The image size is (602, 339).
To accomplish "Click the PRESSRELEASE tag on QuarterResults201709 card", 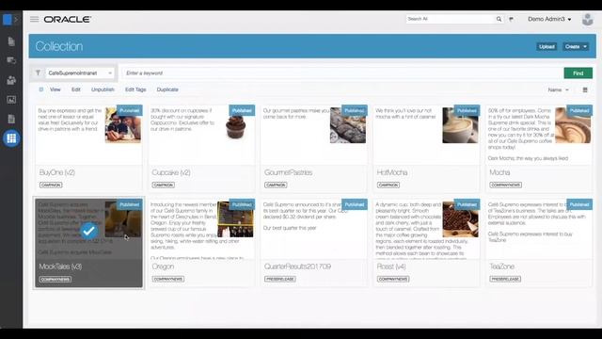I will point(280,279).
